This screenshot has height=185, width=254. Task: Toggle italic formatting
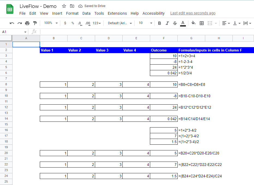[x=167, y=23]
